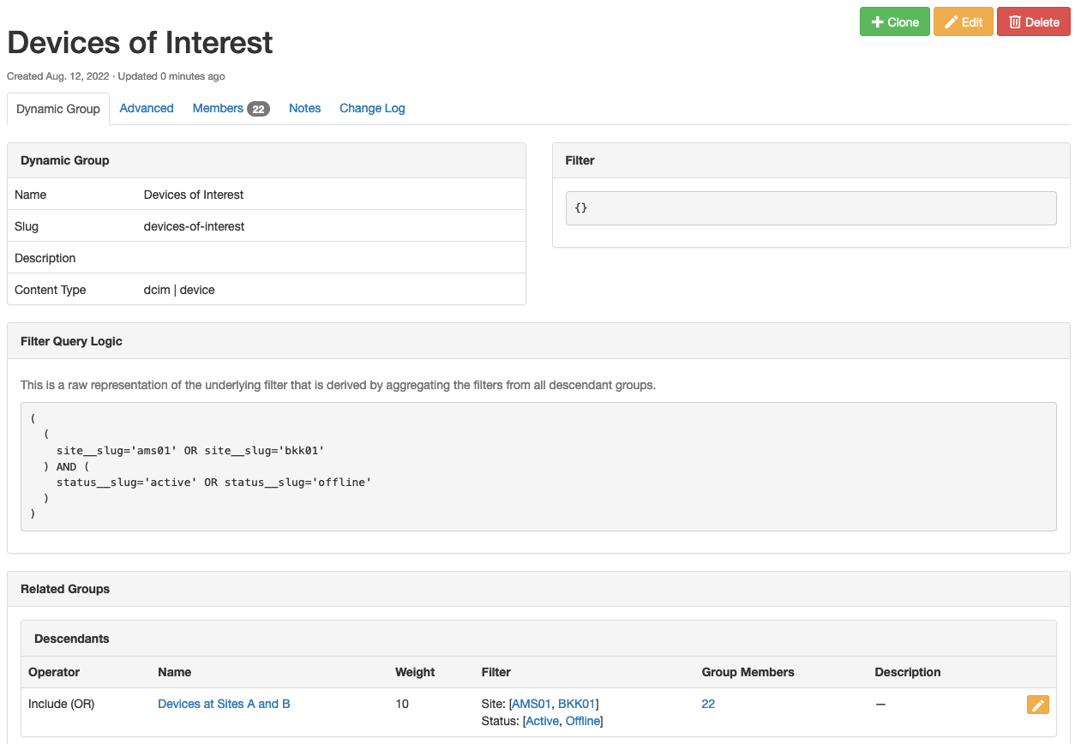Click the group members count 22 link
The width and height of the screenshot is (1075, 744).
click(708, 704)
